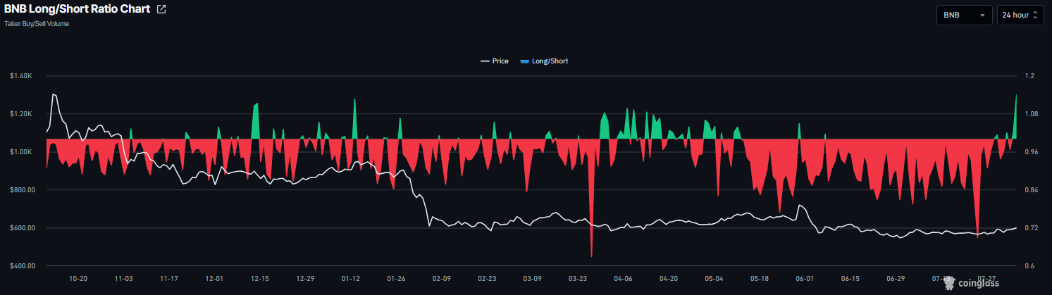1052x295 pixels.
Task: Open chart in new window icon
Action: [x=161, y=10]
